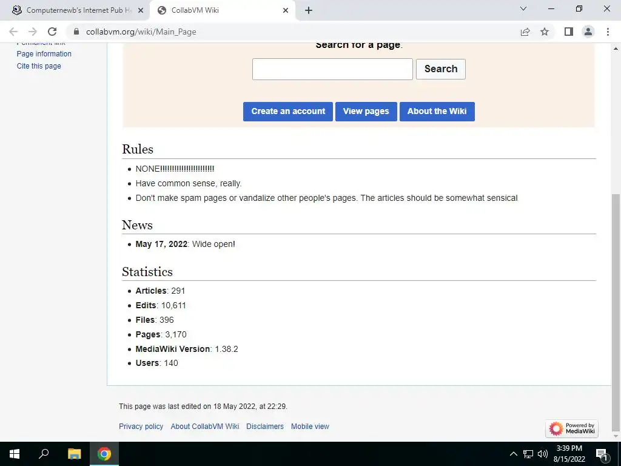Open About CollabVM Wiki footer link

[205, 427]
